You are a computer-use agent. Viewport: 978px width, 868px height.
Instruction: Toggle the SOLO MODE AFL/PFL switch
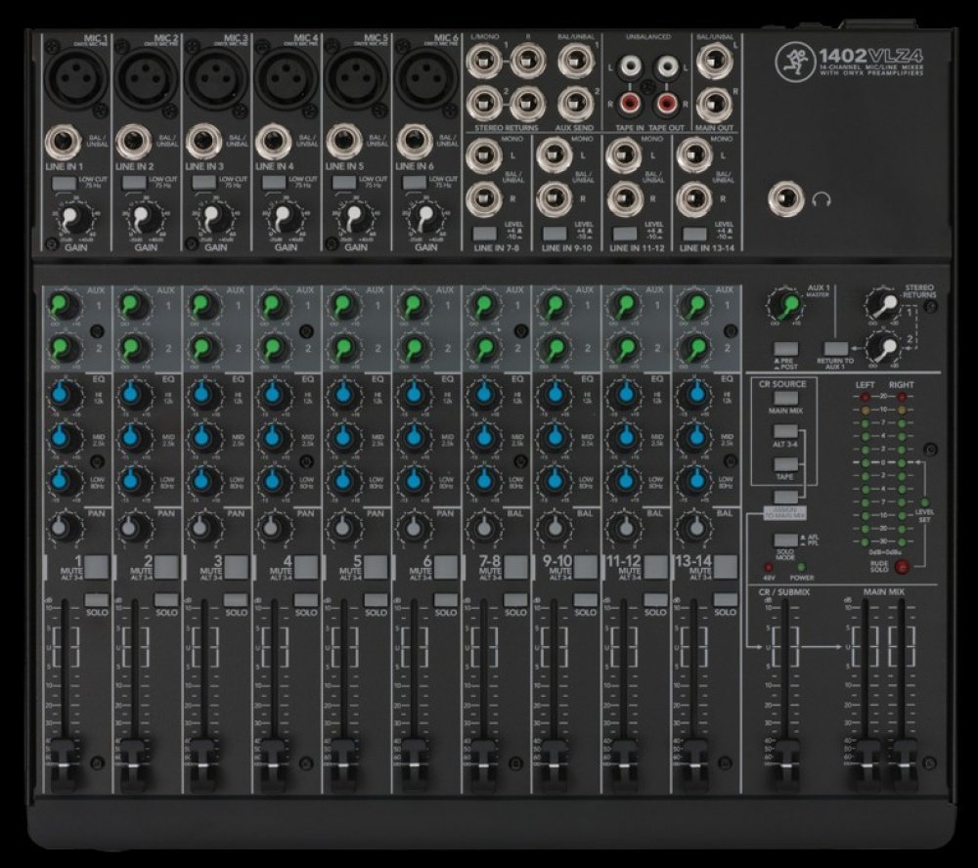coord(783,541)
